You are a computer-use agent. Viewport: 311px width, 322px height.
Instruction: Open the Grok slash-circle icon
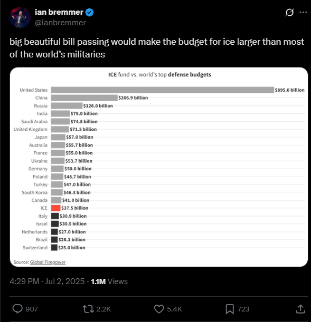click(x=289, y=13)
